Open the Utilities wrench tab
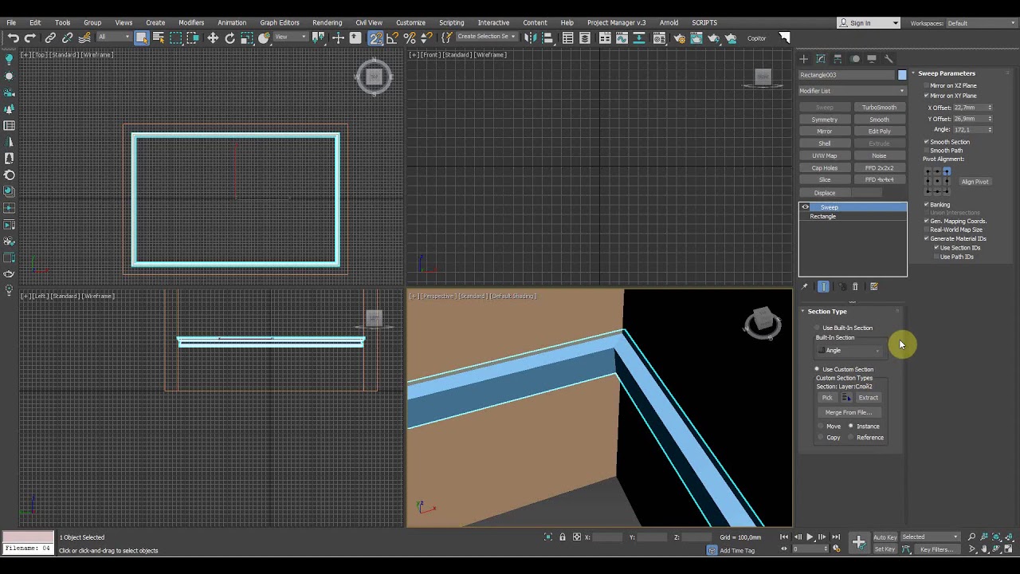The height and width of the screenshot is (574, 1020). pos(889,59)
